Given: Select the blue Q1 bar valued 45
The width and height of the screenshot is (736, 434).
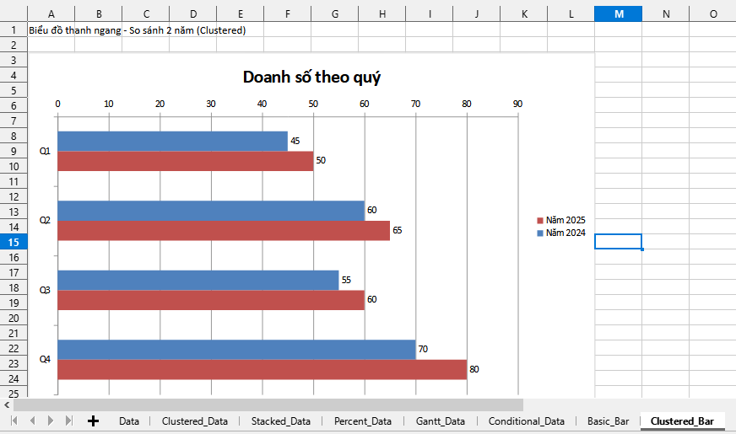Looking at the screenshot, I should click(x=173, y=141).
